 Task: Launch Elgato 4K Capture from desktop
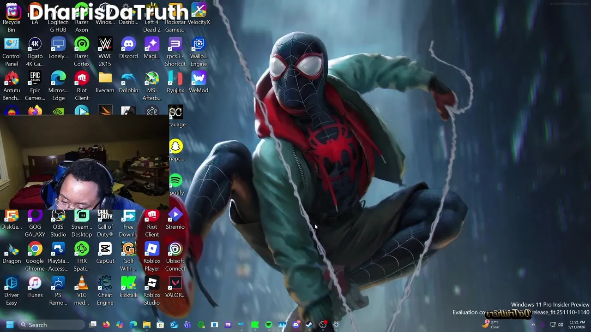point(35,52)
